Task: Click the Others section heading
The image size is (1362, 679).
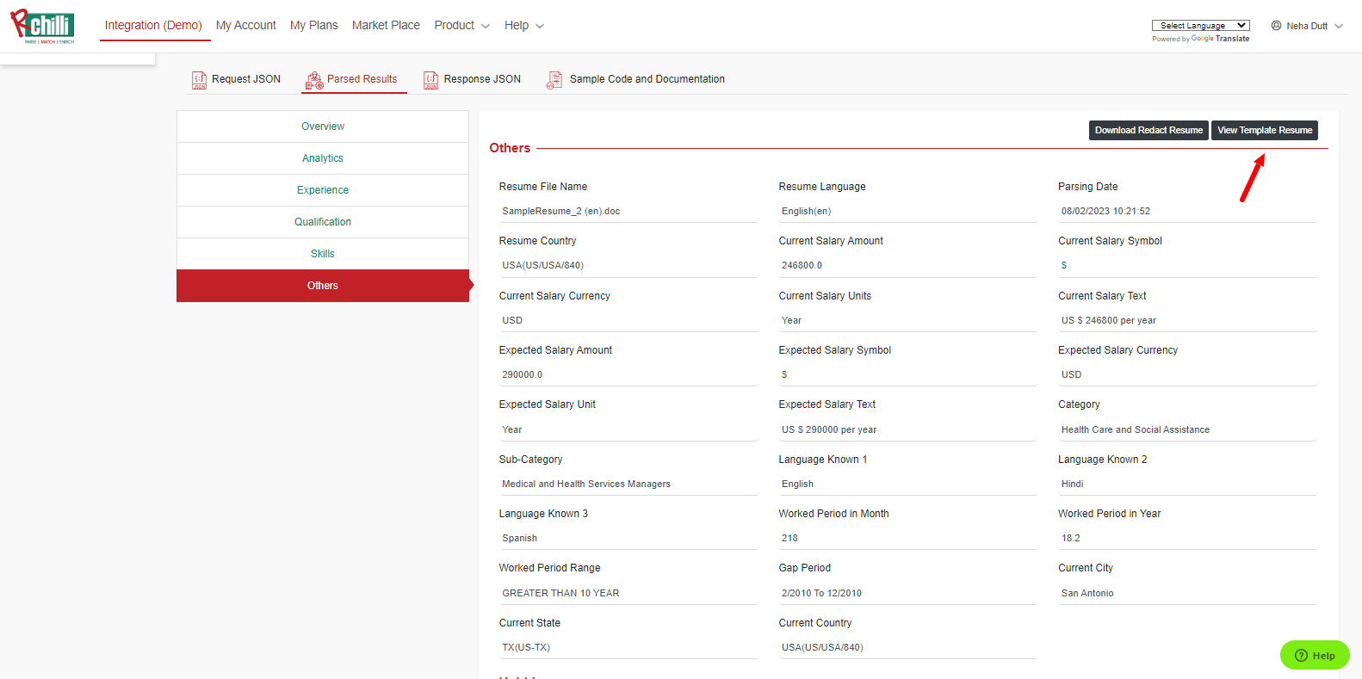Action: 510,148
